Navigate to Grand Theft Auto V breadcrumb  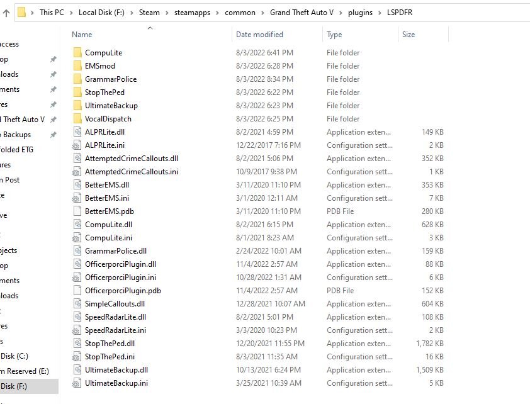[302, 13]
